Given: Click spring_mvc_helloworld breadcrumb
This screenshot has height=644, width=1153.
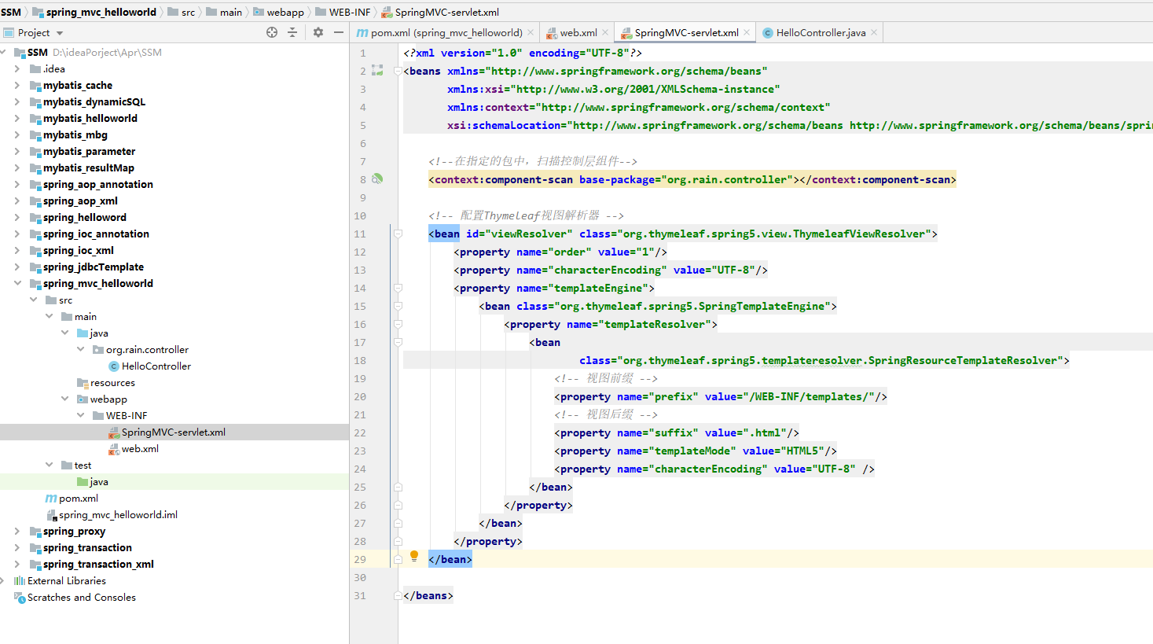Looking at the screenshot, I should pyautogui.click(x=101, y=12).
